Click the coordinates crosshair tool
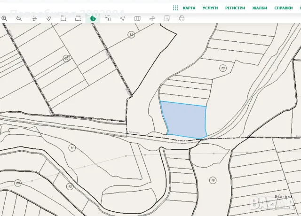The image size is (301, 216). tap(152, 18)
